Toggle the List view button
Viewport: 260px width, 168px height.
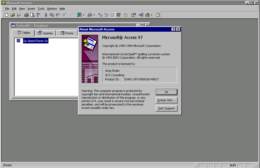point(112,15)
